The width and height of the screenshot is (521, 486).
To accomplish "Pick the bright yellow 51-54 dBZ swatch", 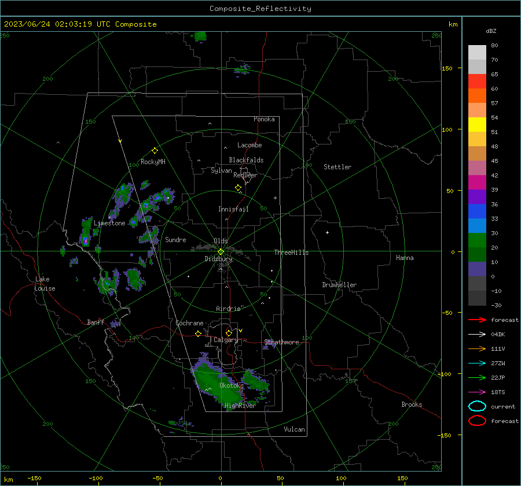I will tap(477, 125).
